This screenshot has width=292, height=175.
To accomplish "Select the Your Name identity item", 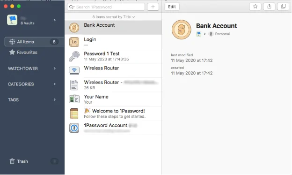I will (x=113, y=99).
